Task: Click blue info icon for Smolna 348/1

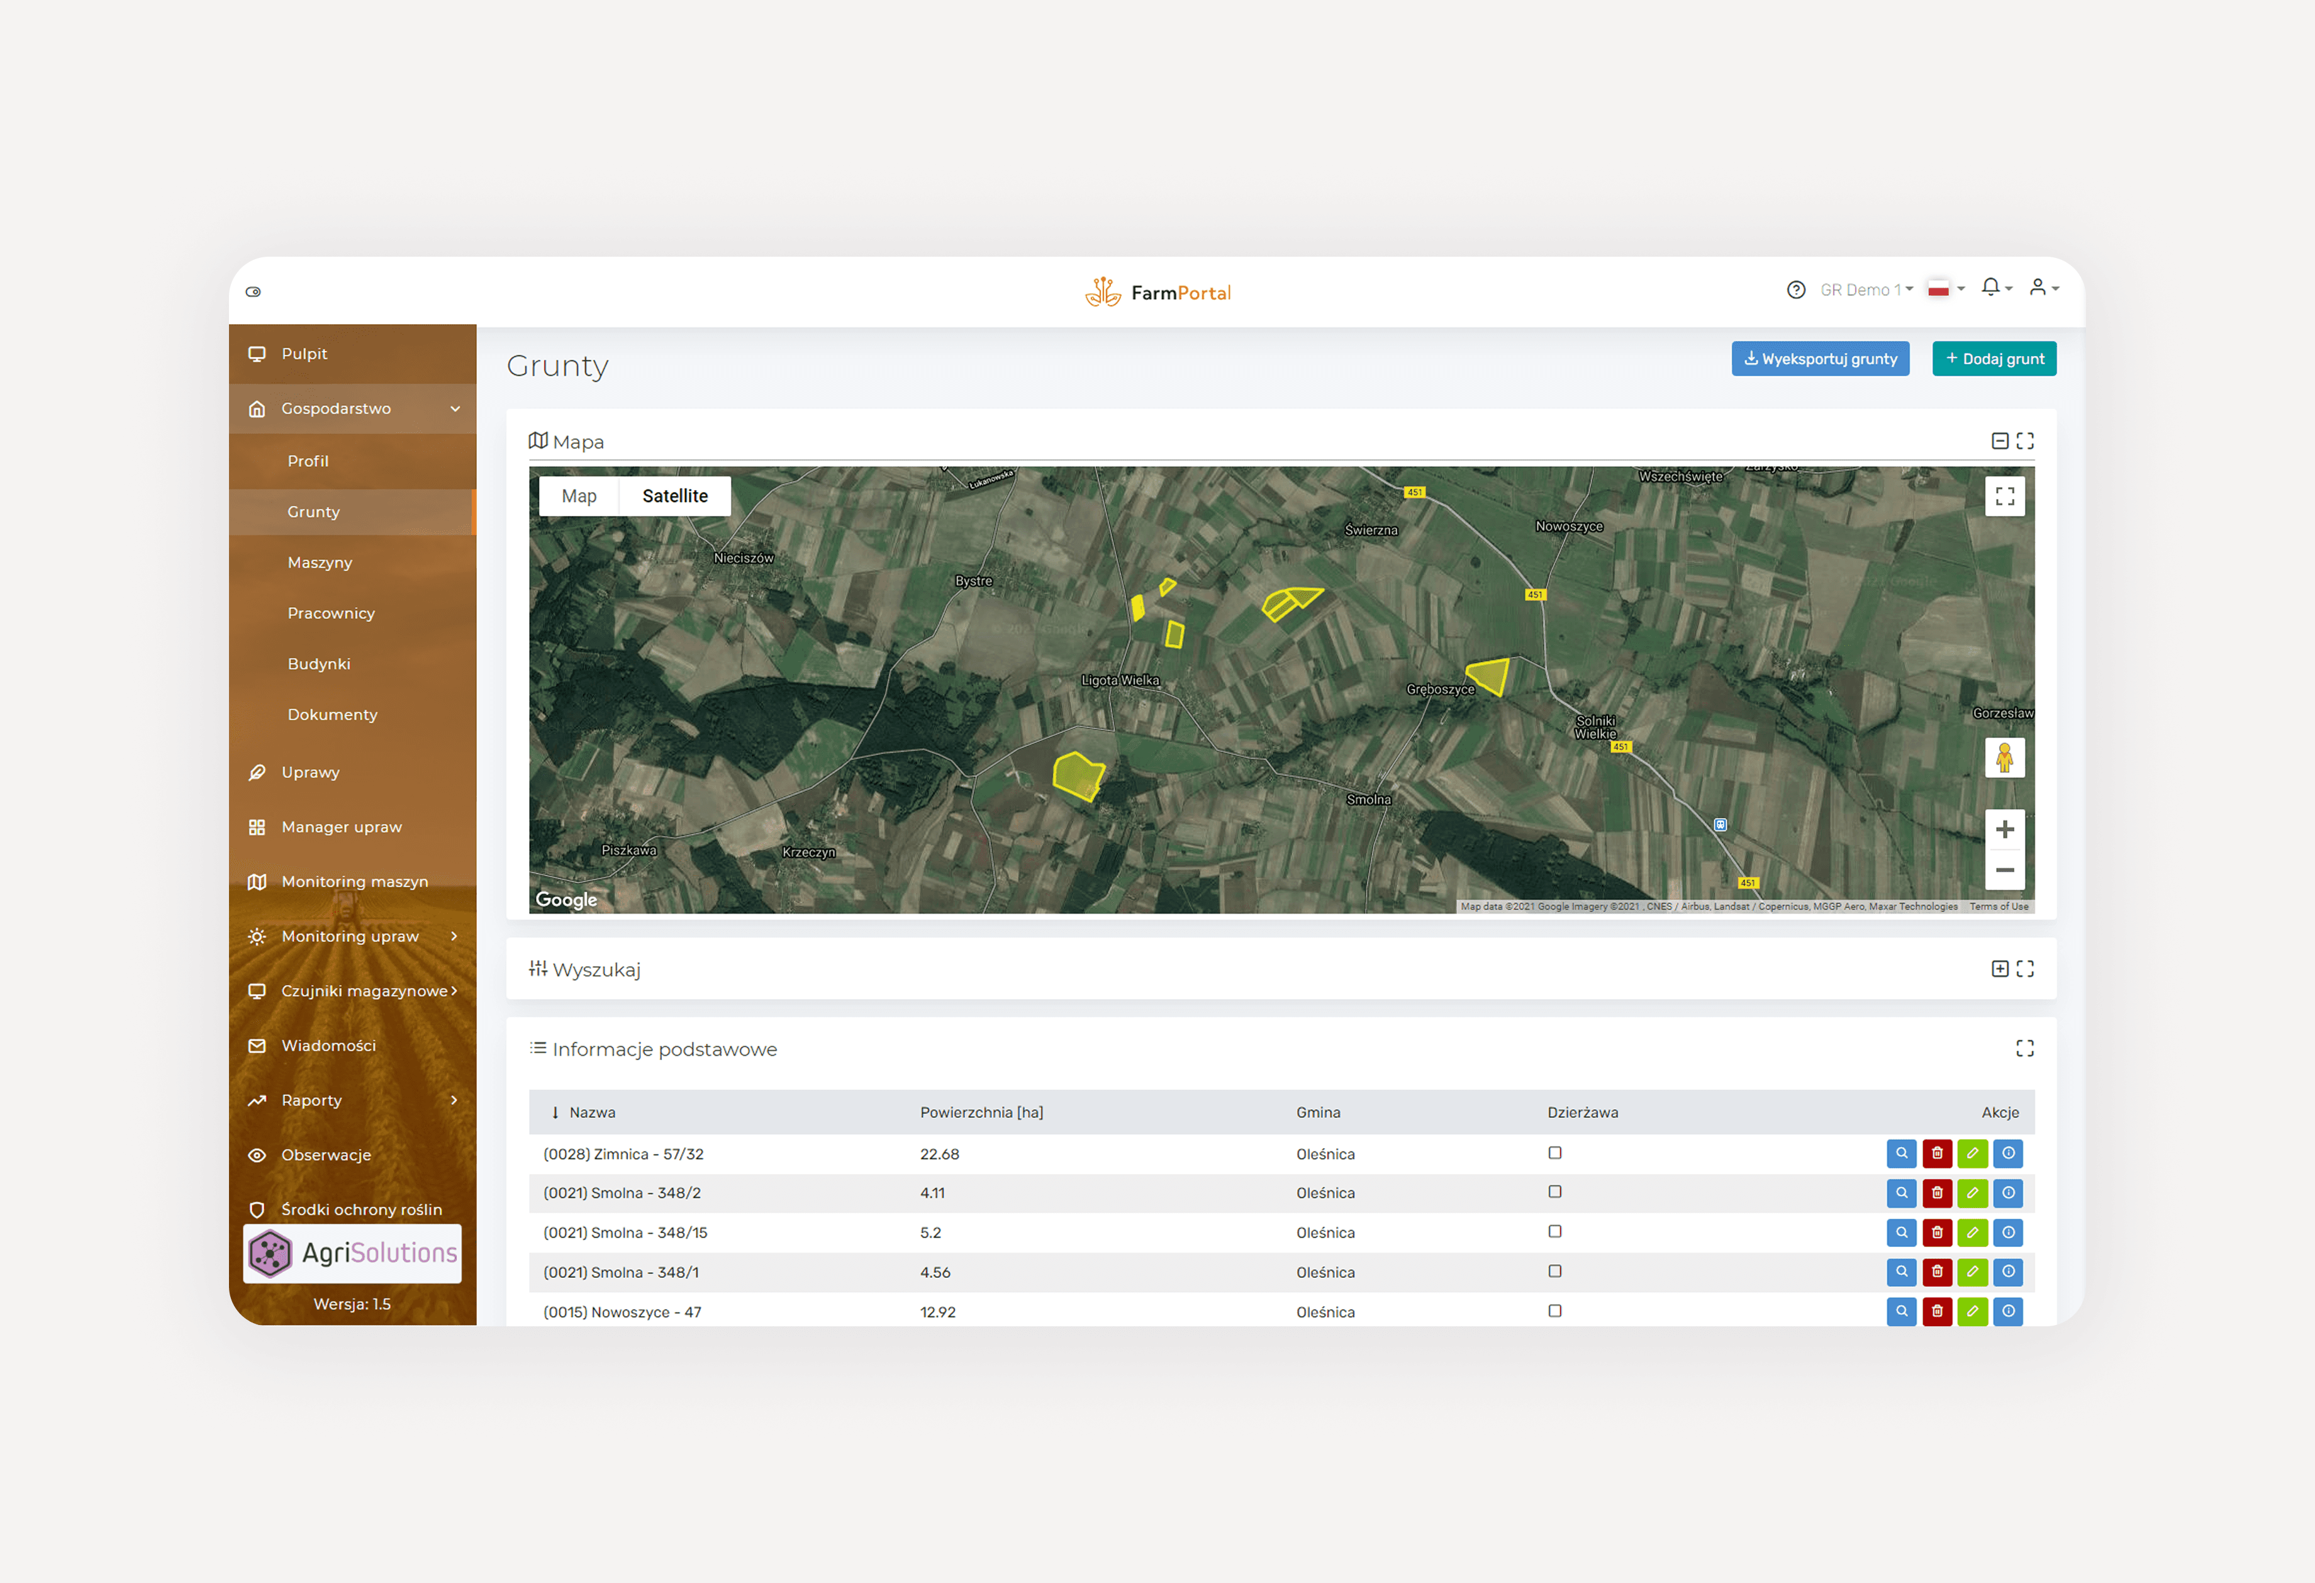Action: pos(2007,1272)
